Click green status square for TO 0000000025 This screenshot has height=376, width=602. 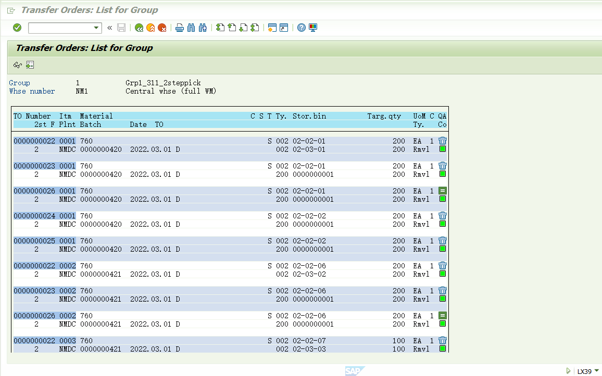point(443,249)
